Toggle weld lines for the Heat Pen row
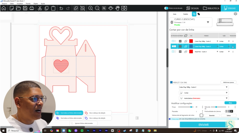 coord(185,51)
